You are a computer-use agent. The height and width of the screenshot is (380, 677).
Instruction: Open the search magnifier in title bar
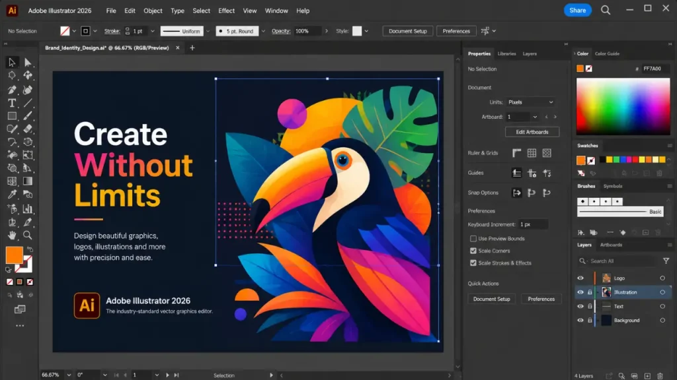[606, 11]
